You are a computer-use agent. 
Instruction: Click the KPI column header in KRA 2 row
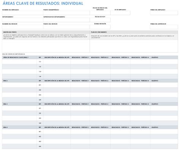click(x=40, y=81)
